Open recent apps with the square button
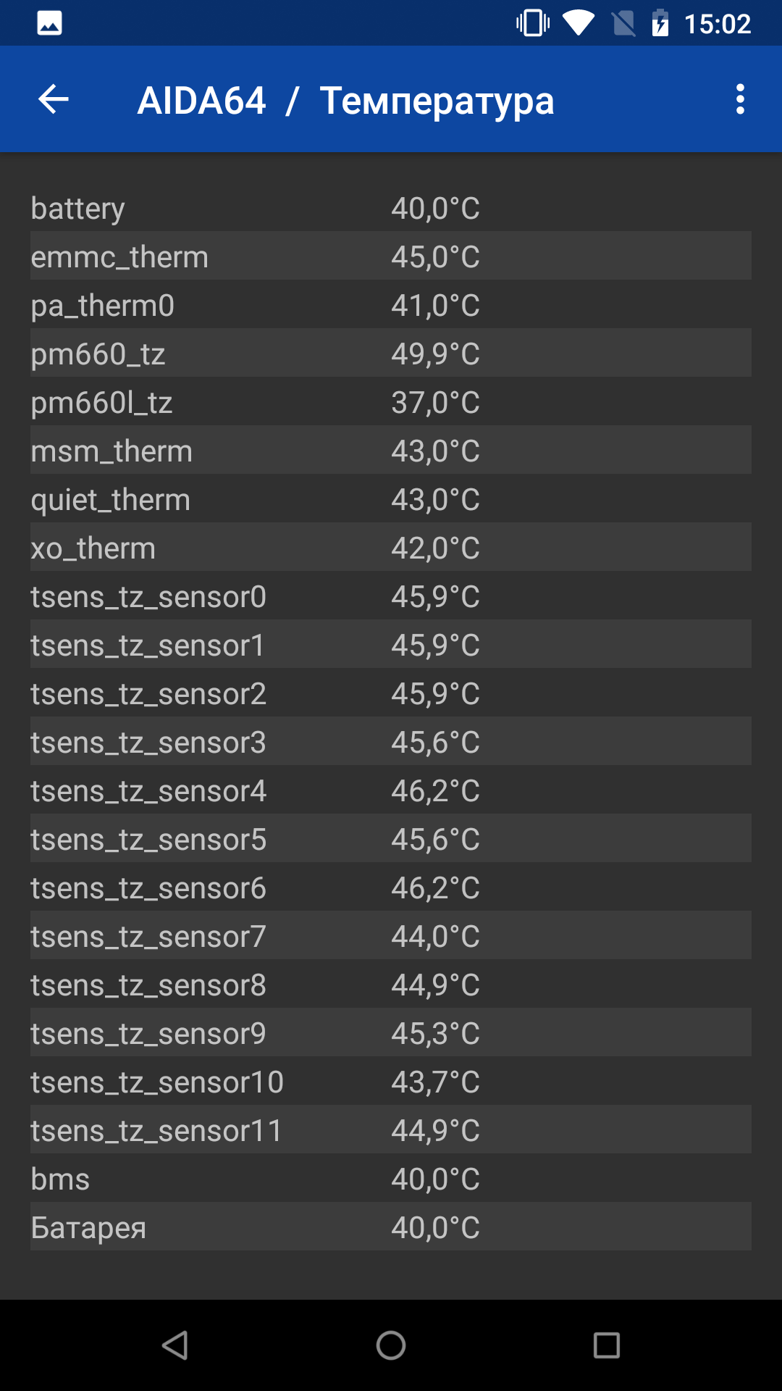This screenshot has height=1391, width=782. point(607,1345)
